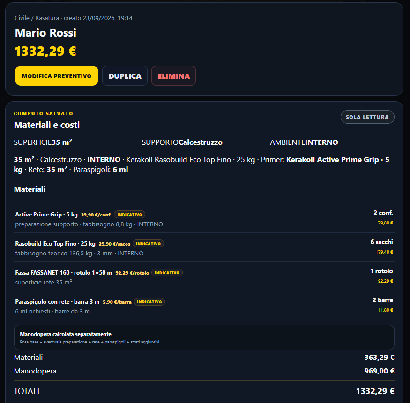This screenshot has width=410, height=403.
Task: Click the MODIFICA PREVENTIVO button
Action: pos(57,76)
